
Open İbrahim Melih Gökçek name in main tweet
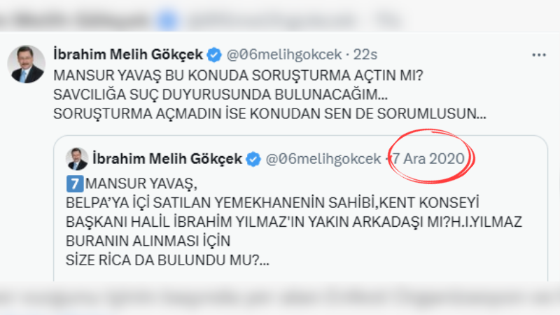(128, 54)
